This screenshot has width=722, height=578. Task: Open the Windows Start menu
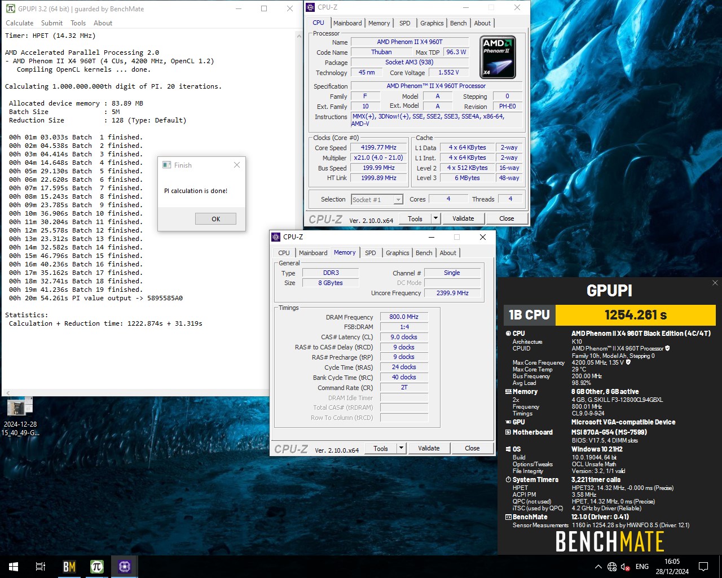point(14,567)
